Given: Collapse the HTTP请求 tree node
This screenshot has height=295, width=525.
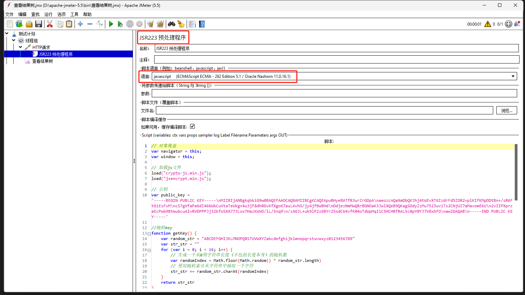Looking at the screenshot, I should point(21,47).
